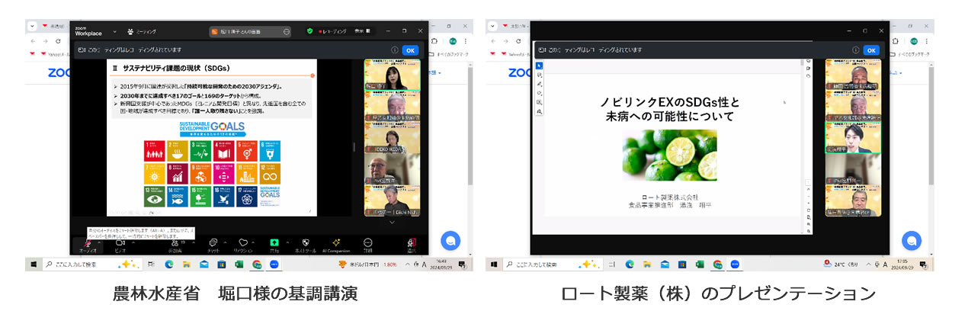
Task: Open Excel on left screenshot taskbar
Action: tap(239, 264)
